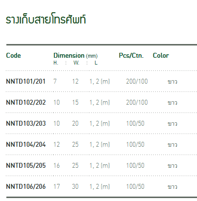
Task: Click the Color column header
Action: pos(161,56)
